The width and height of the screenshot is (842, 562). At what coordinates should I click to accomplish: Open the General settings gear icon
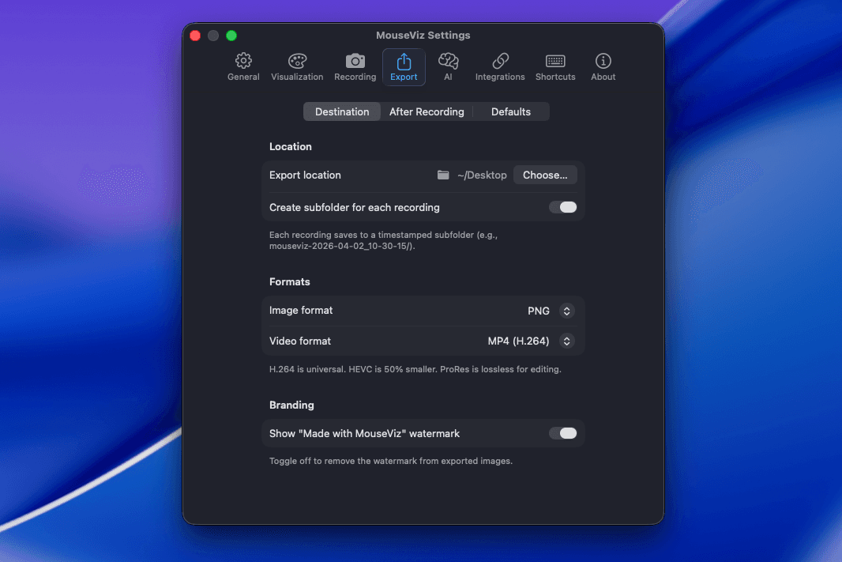[x=243, y=61]
